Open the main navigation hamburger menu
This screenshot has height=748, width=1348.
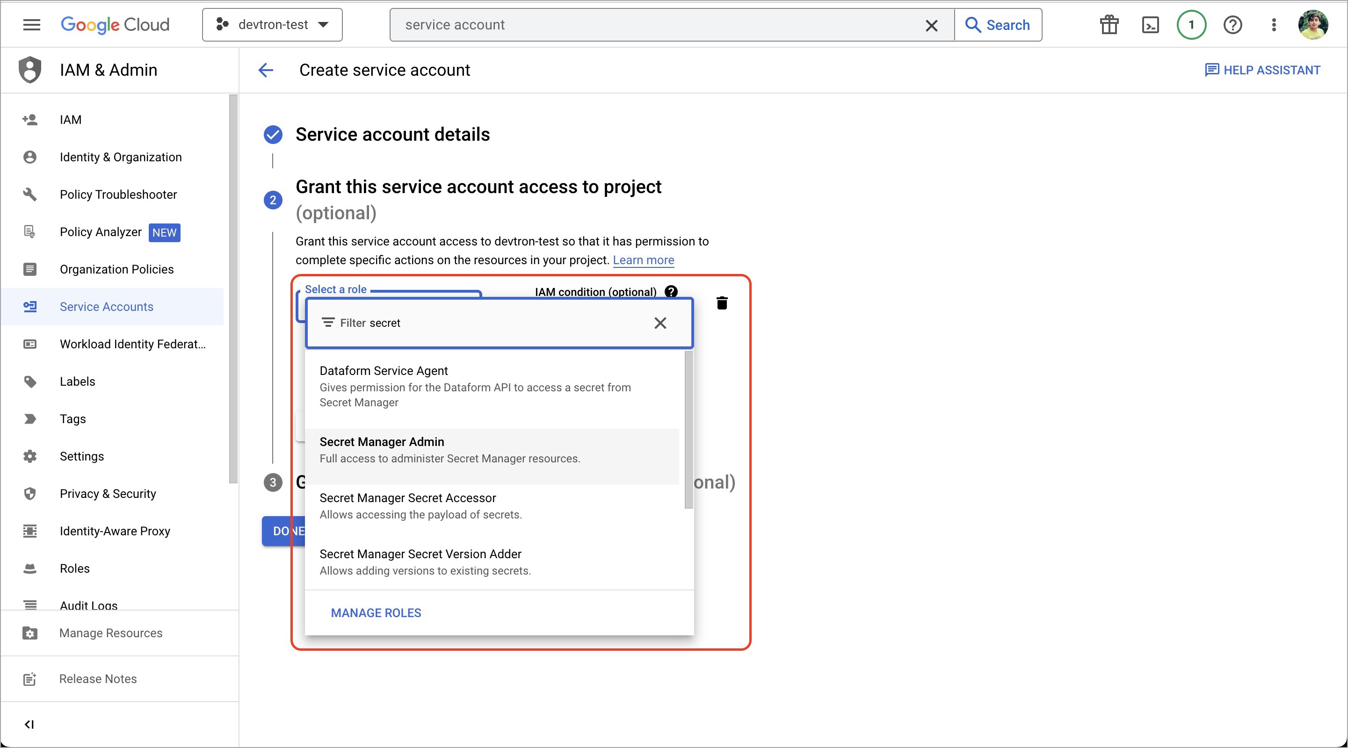click(x=31, y=25)
